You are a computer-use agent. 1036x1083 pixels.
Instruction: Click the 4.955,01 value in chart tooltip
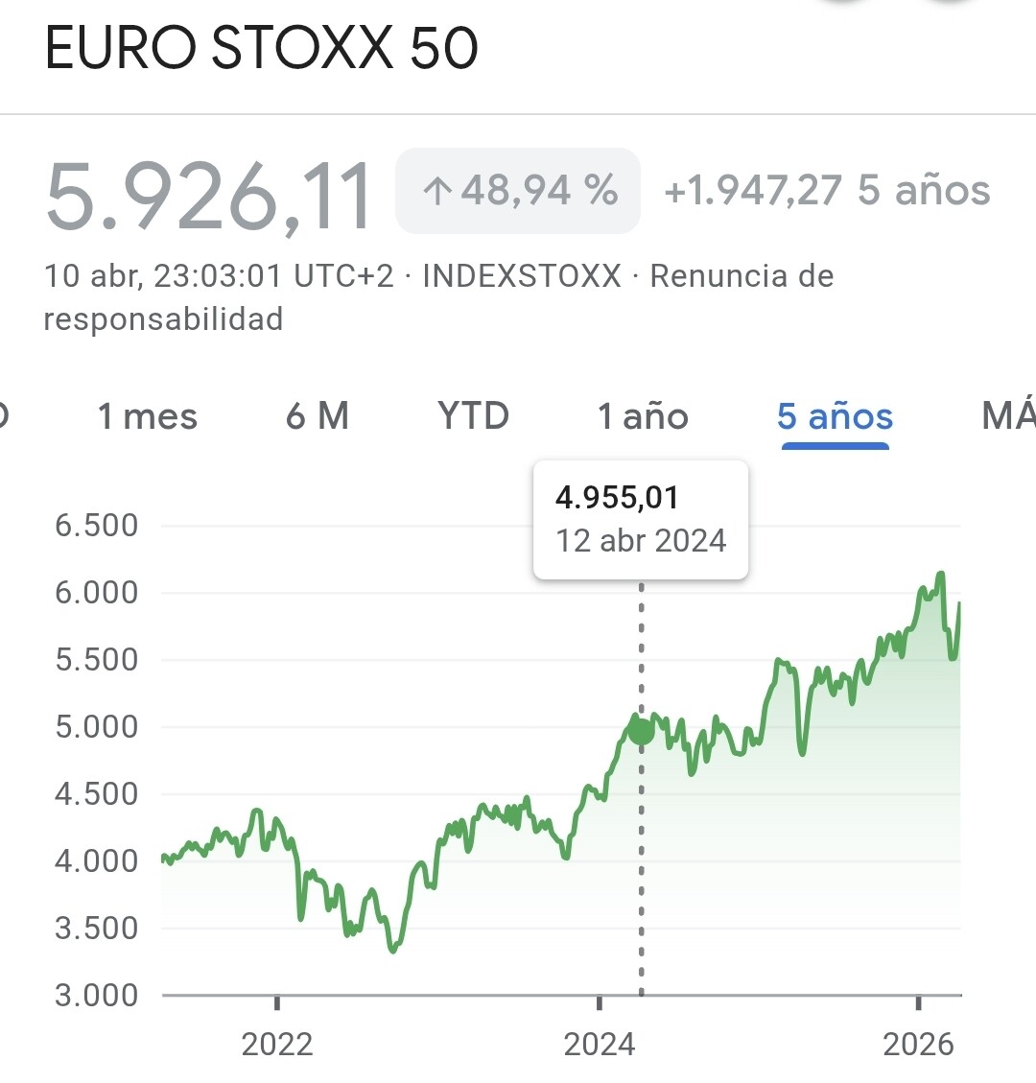[618, 498]
